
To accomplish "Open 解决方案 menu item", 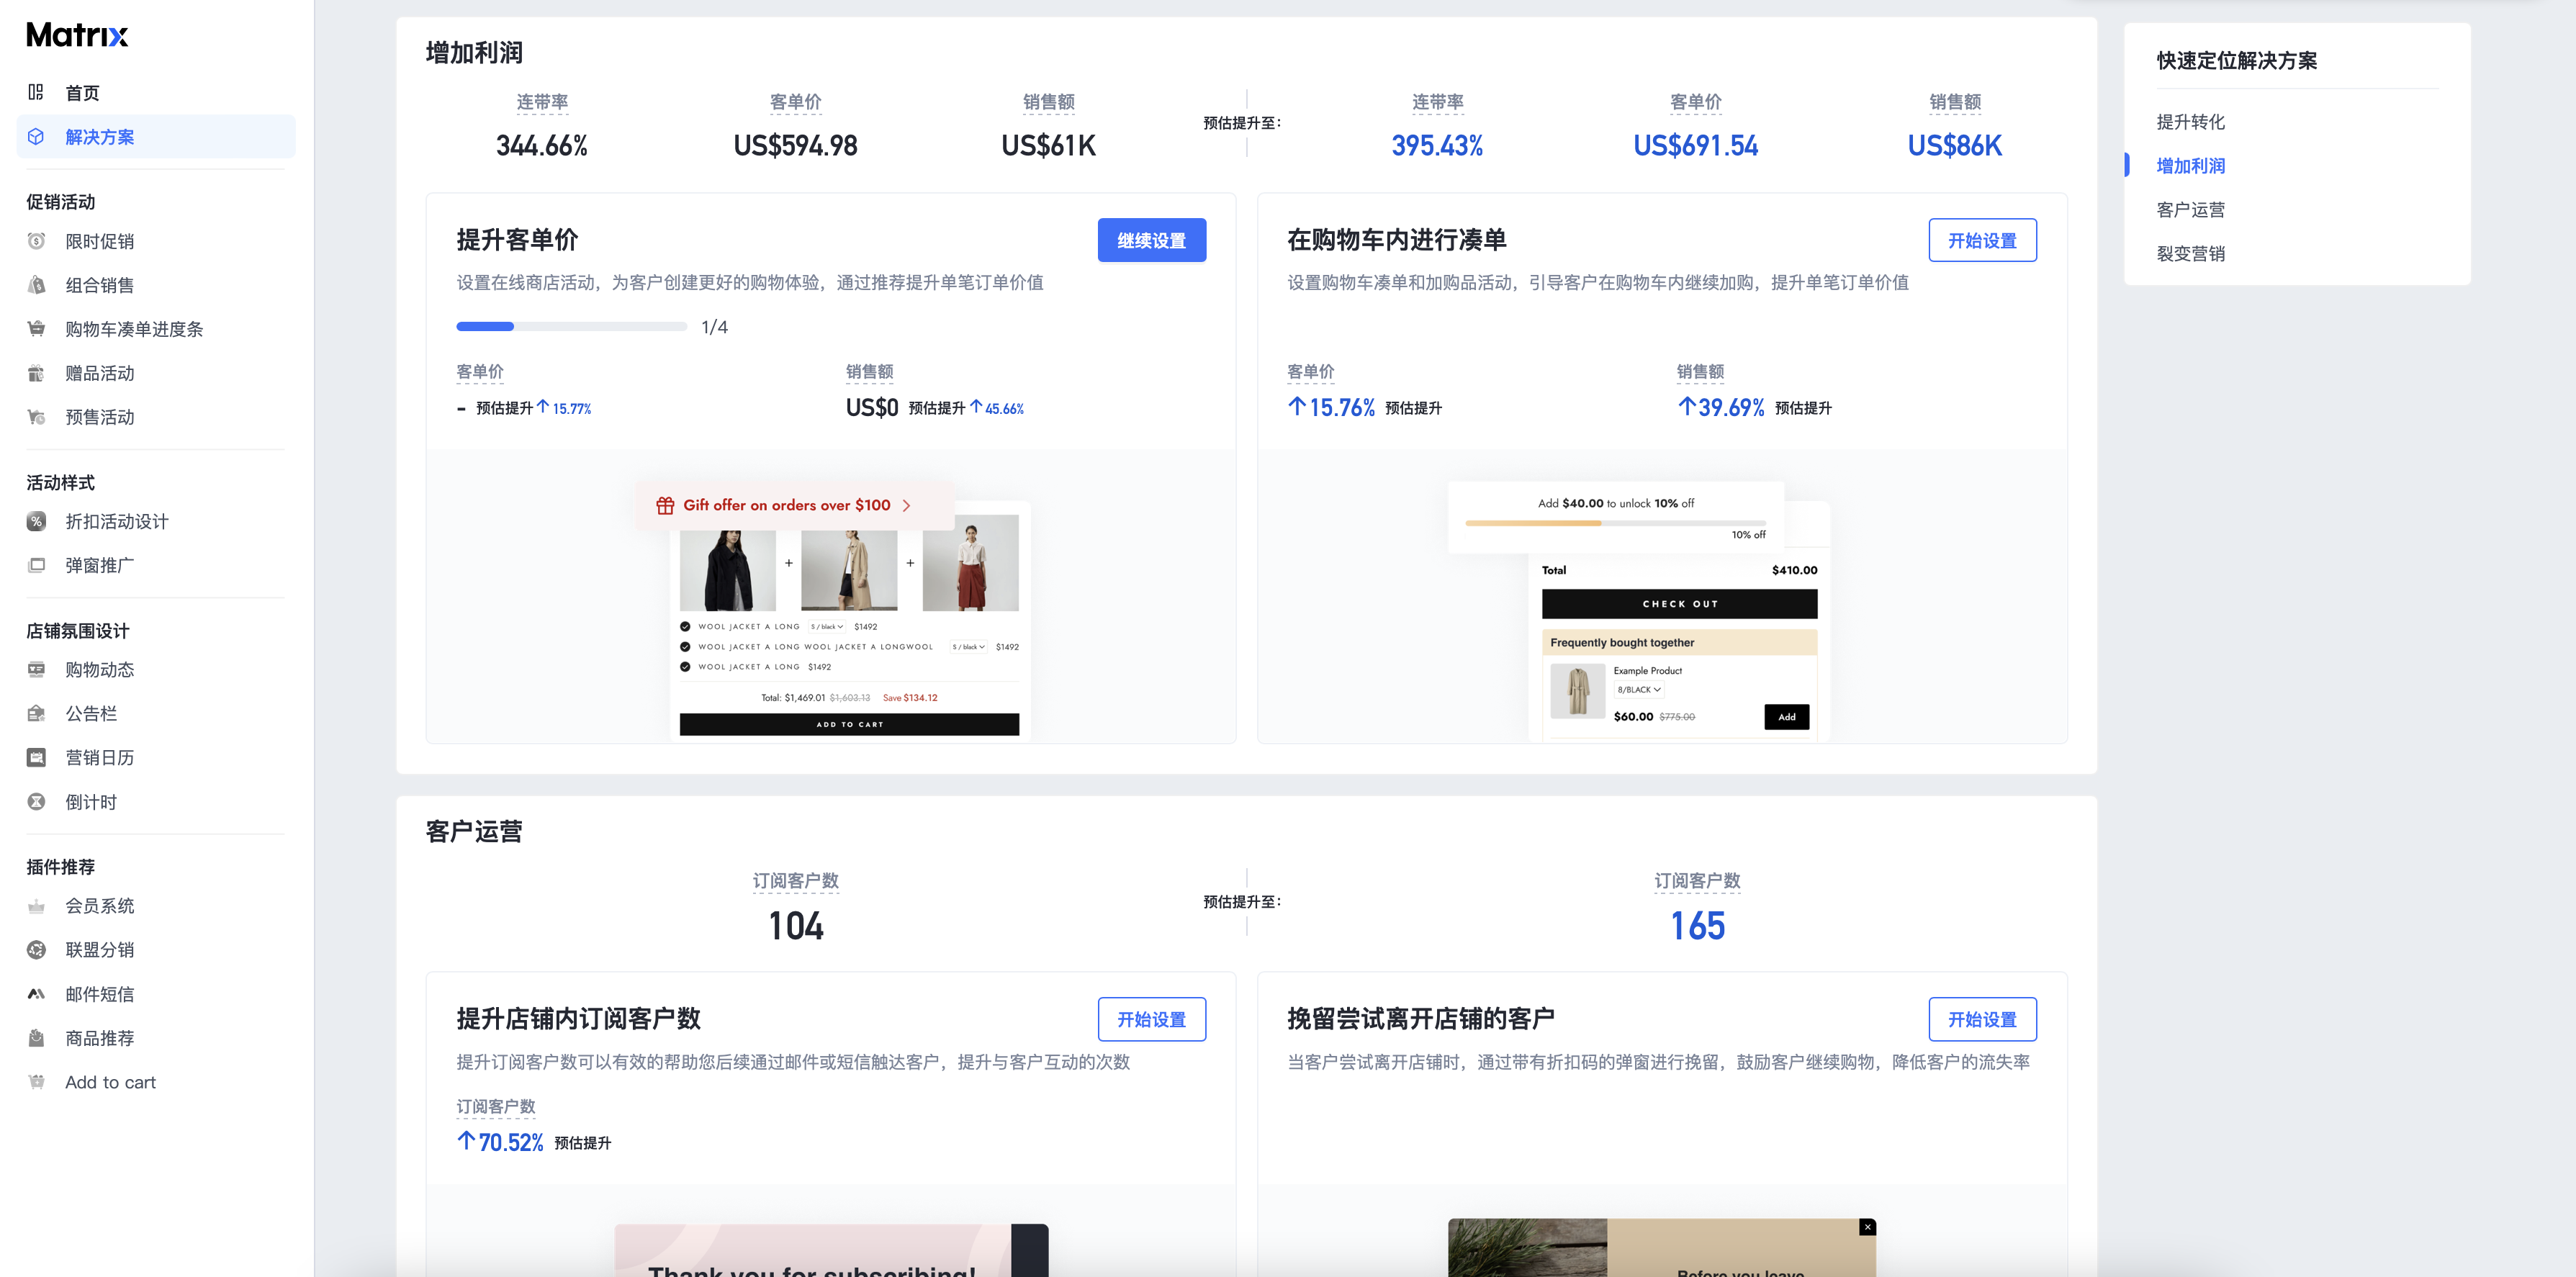I will point(156,137).
